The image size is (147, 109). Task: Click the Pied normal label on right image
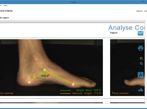click(x=120, y=93)
